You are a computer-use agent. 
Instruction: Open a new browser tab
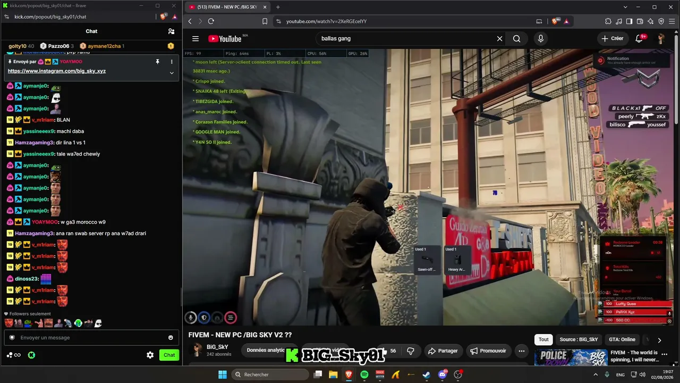click(x=278, y=7)
